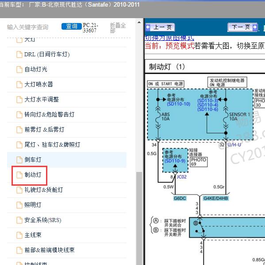Focus the 输入关键字查询 search field
The width and height of the screenshot is (265, 265).
[x=28, y=27]
